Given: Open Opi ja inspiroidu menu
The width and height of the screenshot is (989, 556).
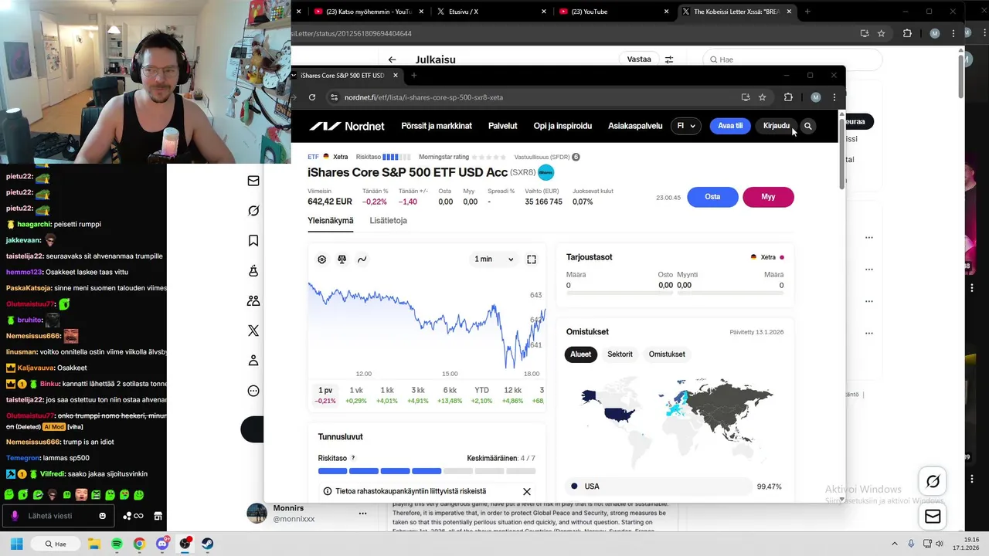Looking at the screenshot, I should pyautogui.click(x=562, y=126).
